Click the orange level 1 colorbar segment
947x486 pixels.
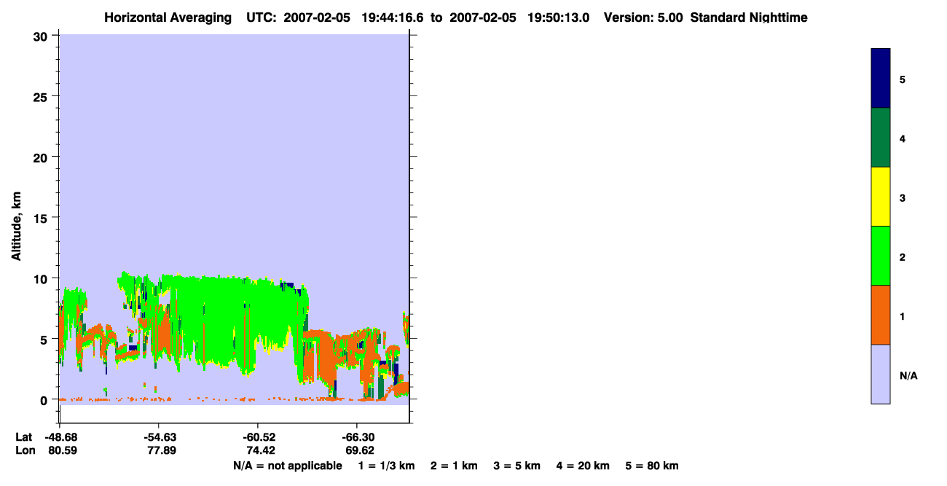tap(880, 315)
